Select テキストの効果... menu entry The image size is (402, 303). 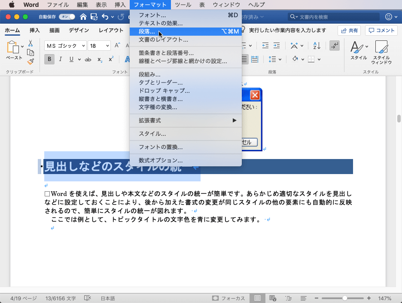coord(186,23)
